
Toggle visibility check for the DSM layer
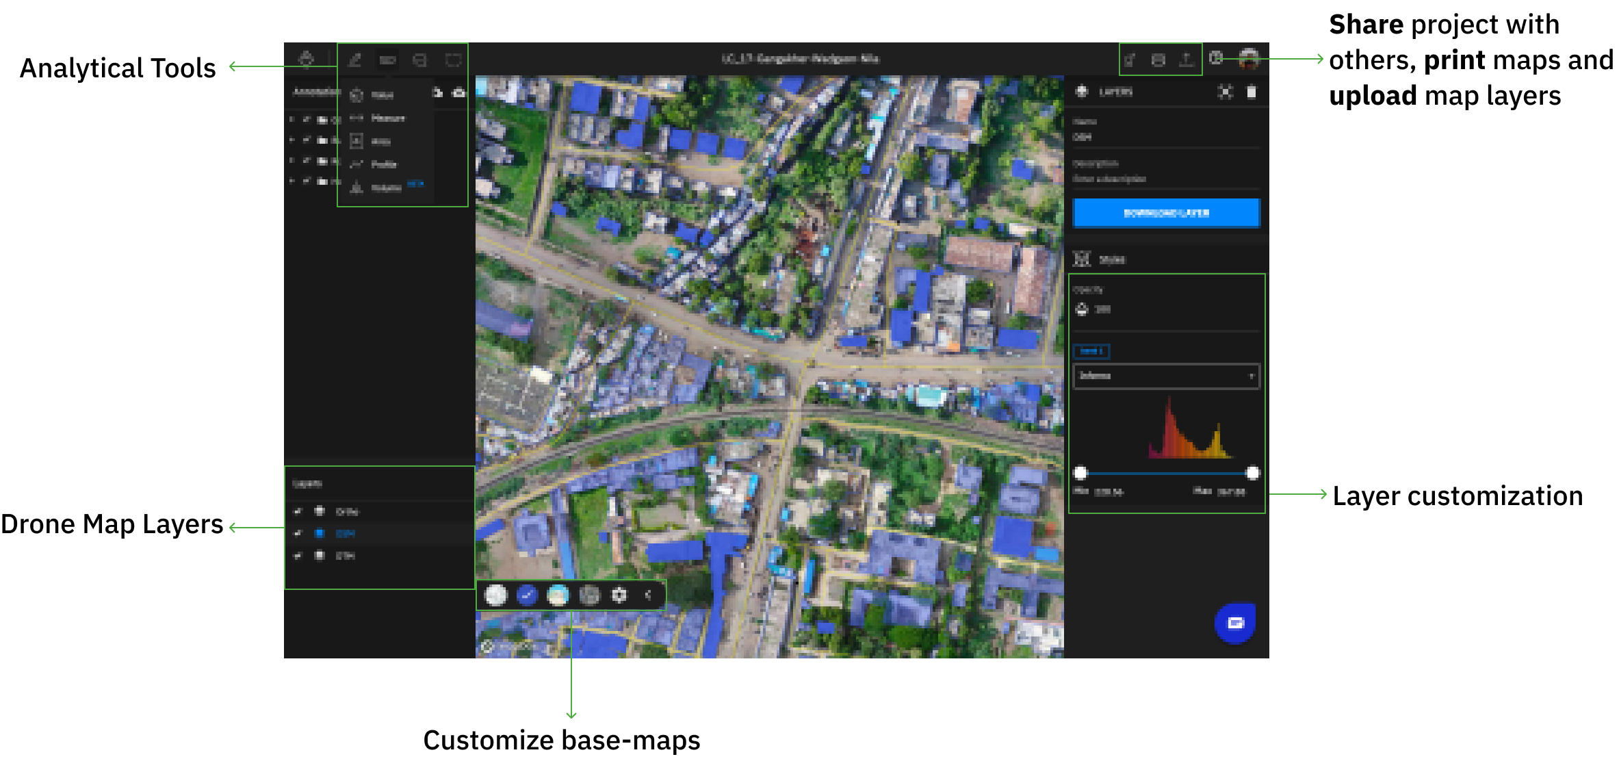[x=298, y=533]
